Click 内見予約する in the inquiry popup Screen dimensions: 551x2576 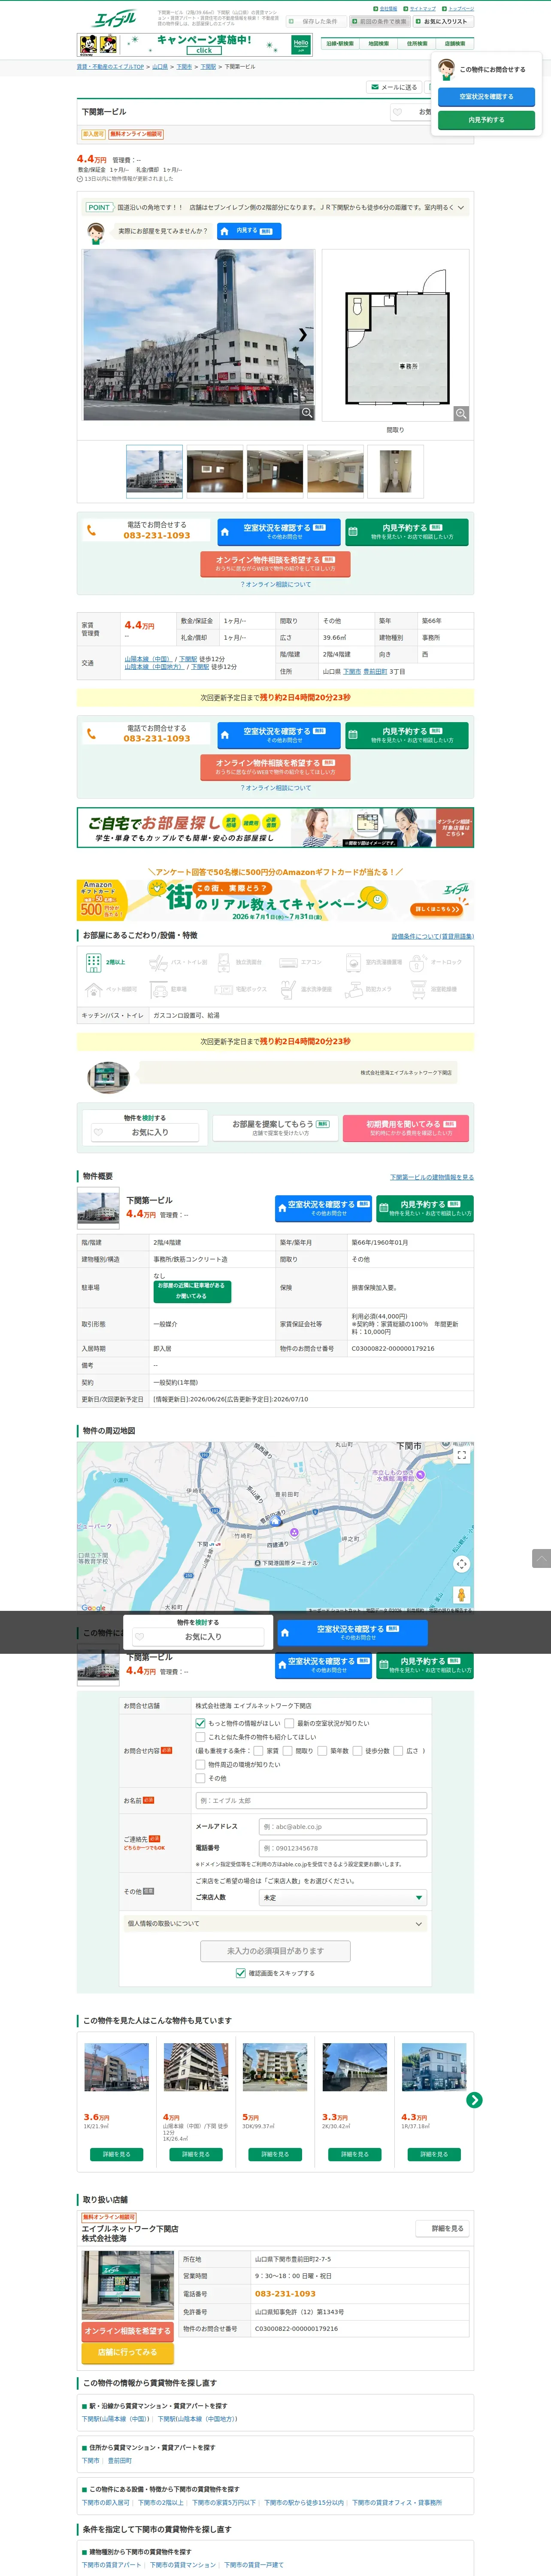click(486, 120)
